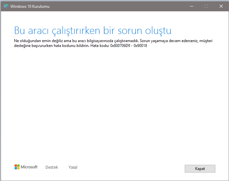
Task: Click the error code 0x800706D9 - 0x90018
Action: pos(129,46)
